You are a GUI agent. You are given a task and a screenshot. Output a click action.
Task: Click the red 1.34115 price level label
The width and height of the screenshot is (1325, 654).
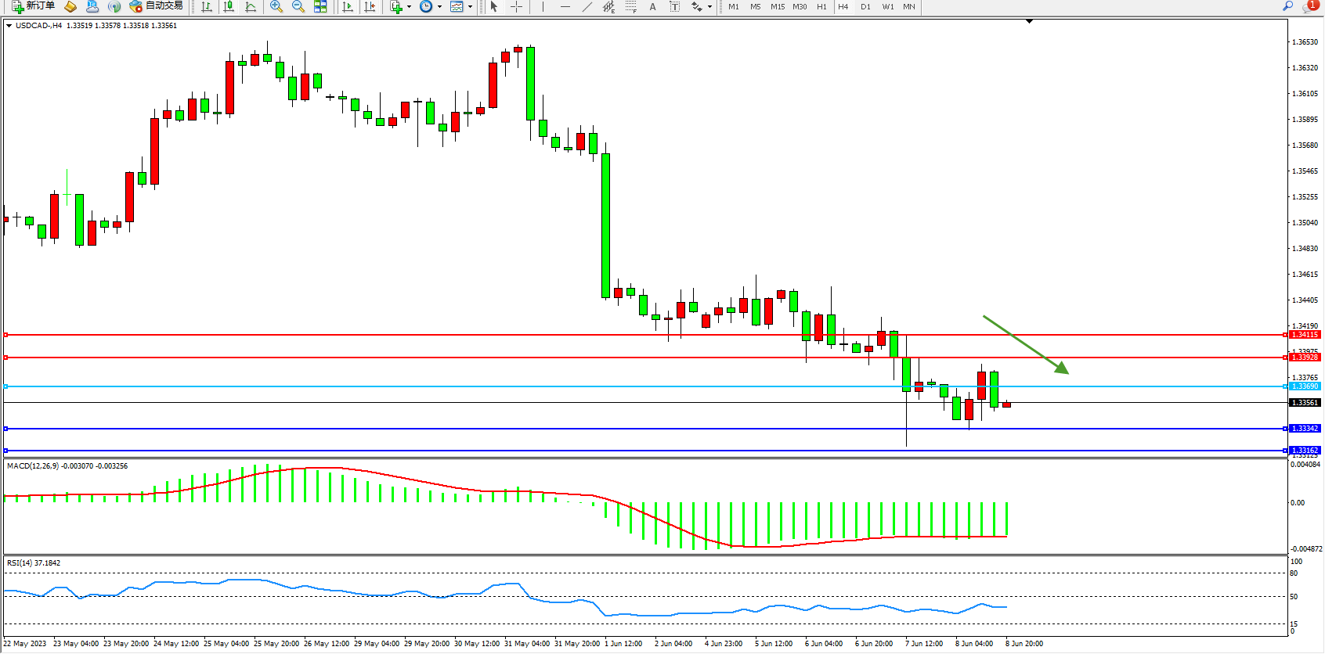1305,335
